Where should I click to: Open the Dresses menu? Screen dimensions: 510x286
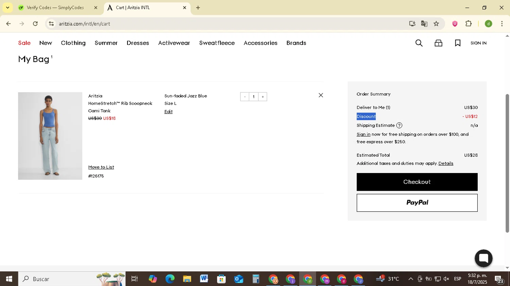click(x=138, y=43)
